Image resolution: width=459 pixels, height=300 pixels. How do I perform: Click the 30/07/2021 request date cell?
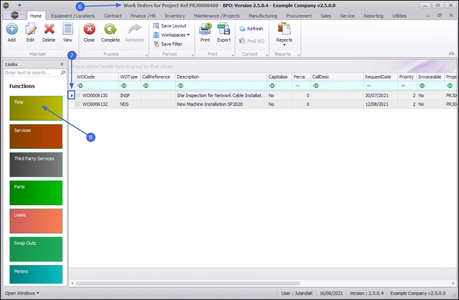[380, 95]
